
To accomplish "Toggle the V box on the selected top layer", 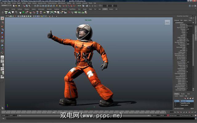I will tap(176, 101).
